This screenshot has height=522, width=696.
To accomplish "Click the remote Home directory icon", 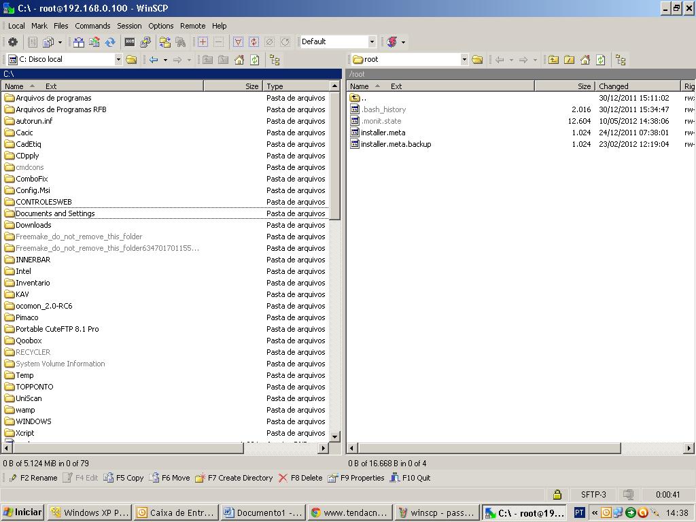I will (x=585, y=60).
